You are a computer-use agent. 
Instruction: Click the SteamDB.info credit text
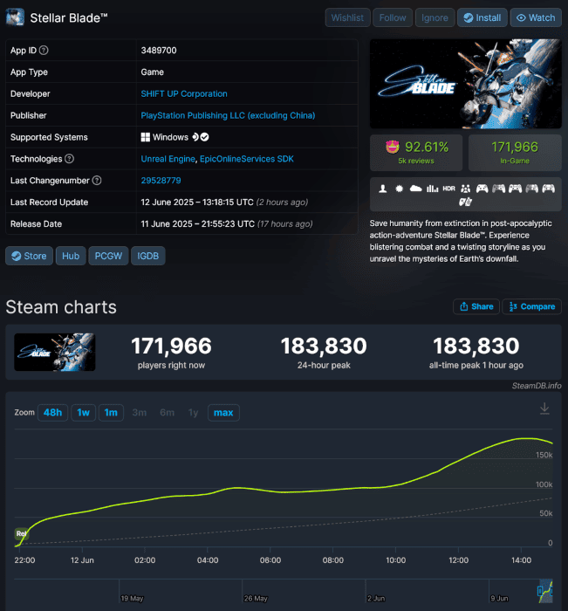pyautogui.click(x=537, y=386)
